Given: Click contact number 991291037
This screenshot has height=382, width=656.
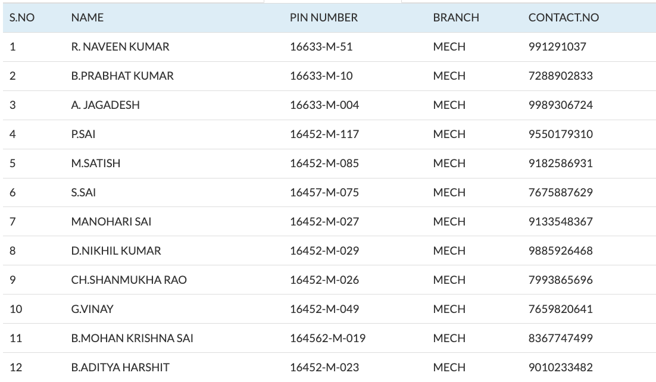Looking at the screenshot, I should click(x=557, y=46).
